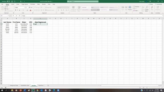Switch to the View ribbon tab

[x=49, y=4]
